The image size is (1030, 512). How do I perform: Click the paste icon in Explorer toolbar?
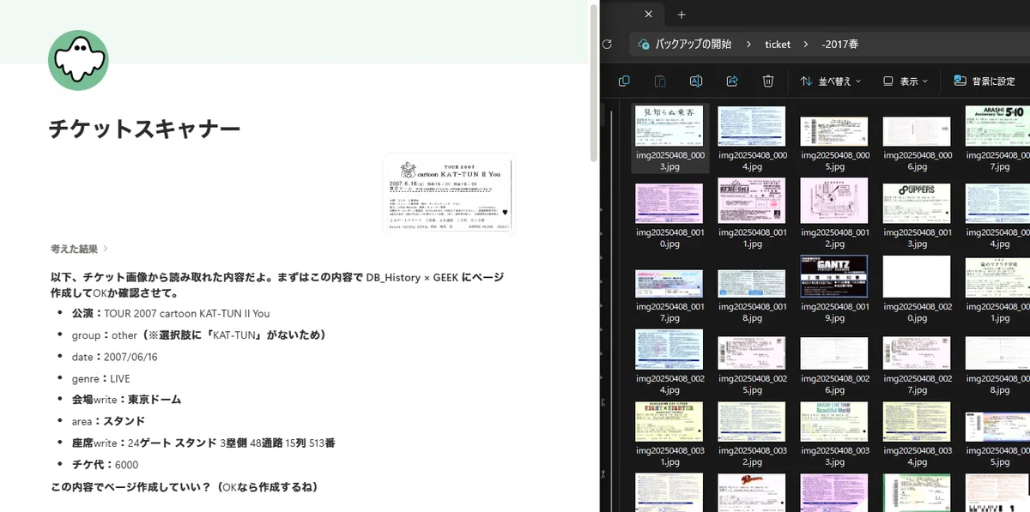[660, 81]
